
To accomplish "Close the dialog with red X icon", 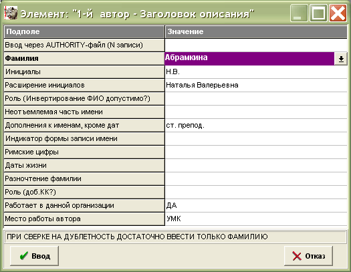I will coord(338,13).
